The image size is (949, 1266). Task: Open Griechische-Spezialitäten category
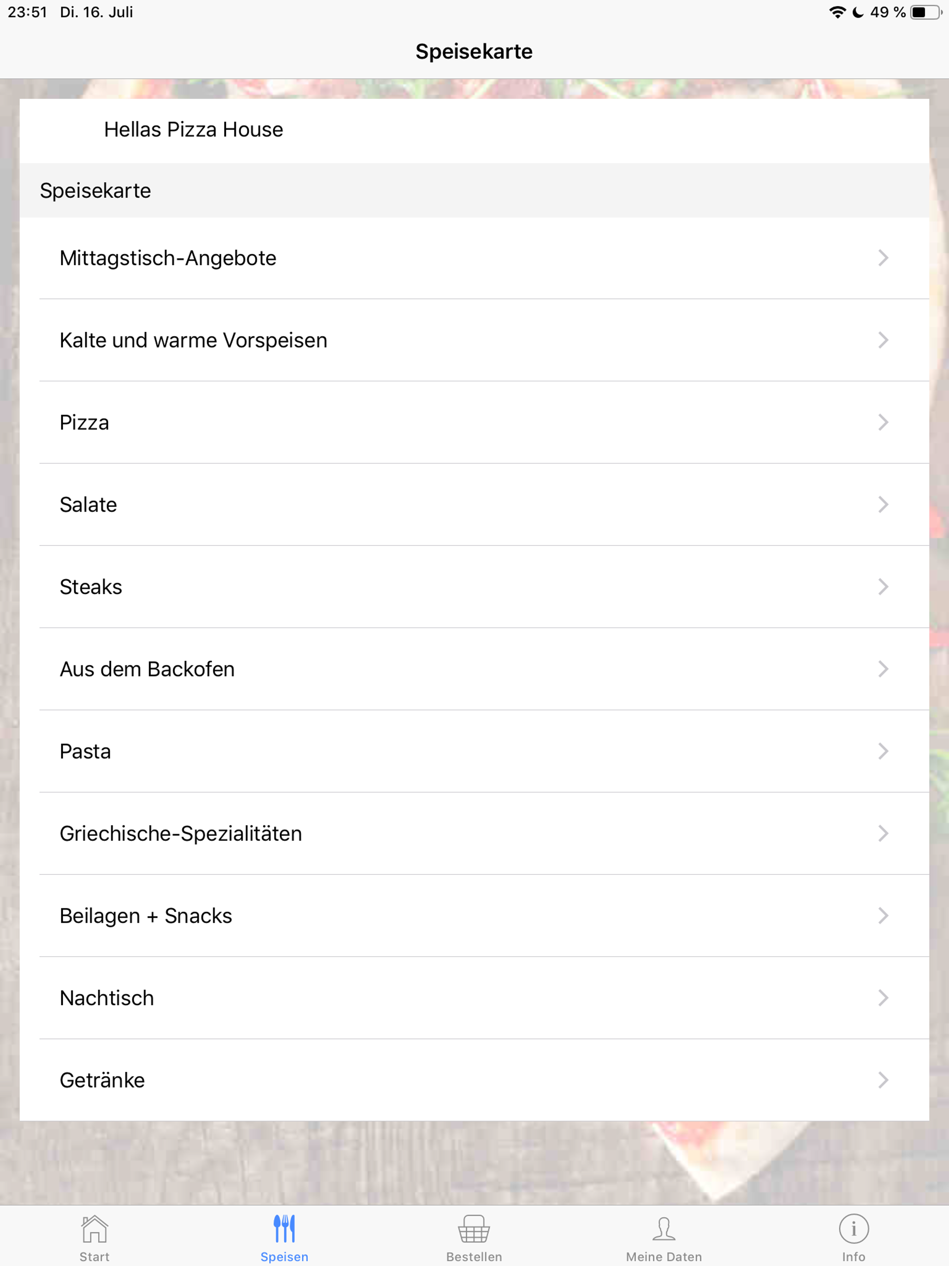pyautogui.click(x=474, y=833)
